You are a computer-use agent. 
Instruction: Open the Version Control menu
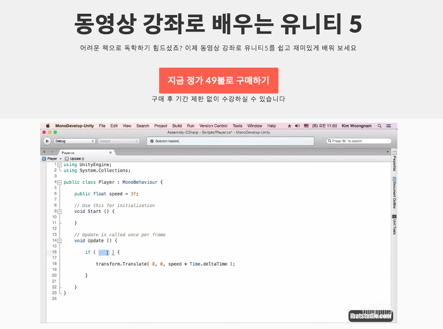(x=213, y=126)
